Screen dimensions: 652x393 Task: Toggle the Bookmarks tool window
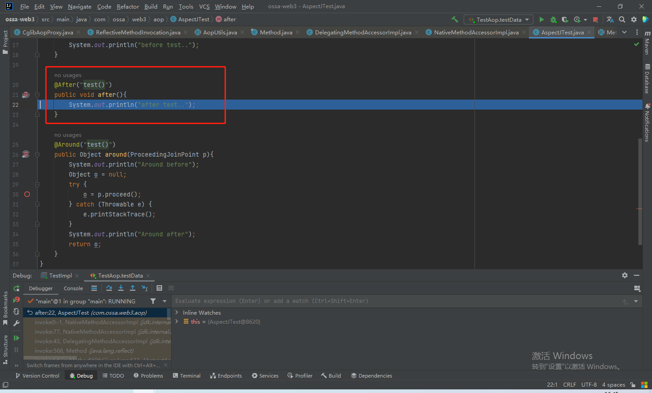coord(5,308)
